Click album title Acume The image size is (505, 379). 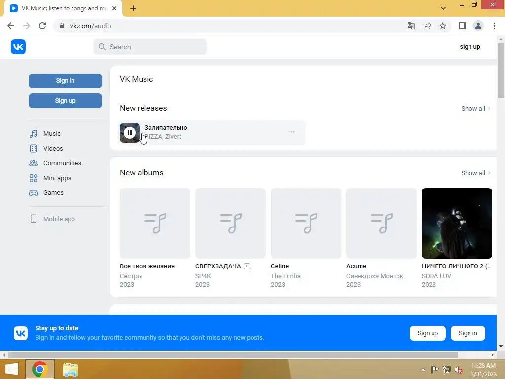coord(356,266)
